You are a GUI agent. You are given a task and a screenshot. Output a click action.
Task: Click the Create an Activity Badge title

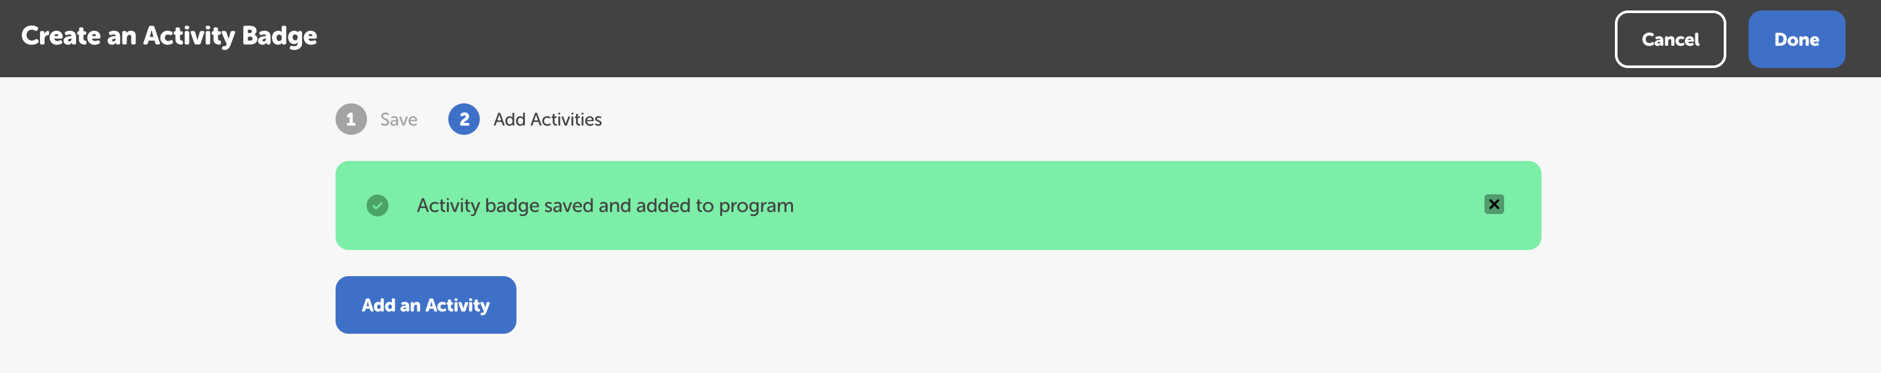168,36
